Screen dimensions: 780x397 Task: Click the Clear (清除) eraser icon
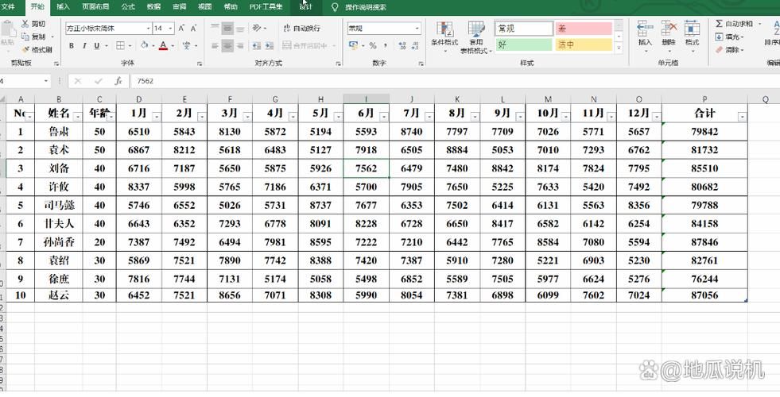pos(719,50)
